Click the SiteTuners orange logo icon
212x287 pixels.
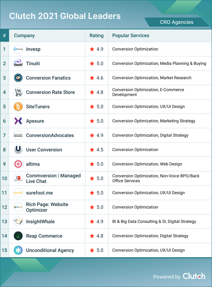[x=18, y=107]
